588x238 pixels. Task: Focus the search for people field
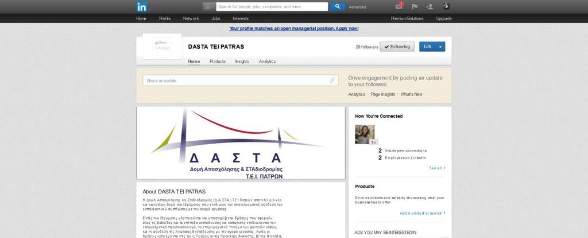272,7
